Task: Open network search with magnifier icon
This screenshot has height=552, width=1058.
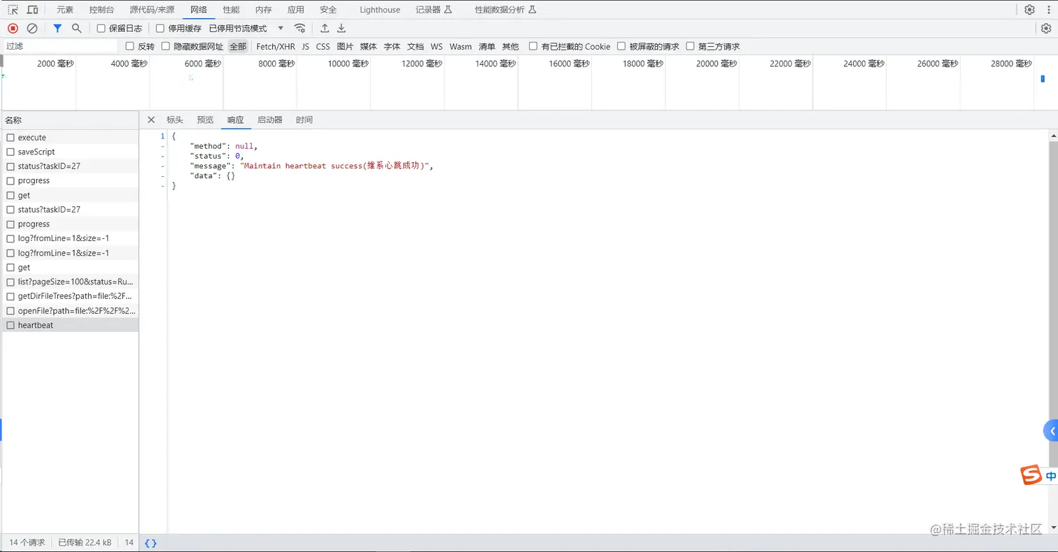Action: click(77, 29)
